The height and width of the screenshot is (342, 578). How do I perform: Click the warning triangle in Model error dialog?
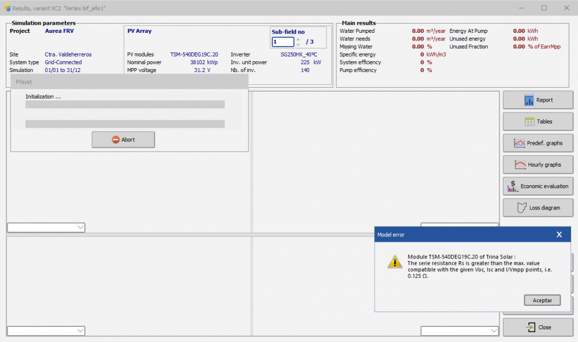[395, 261]
